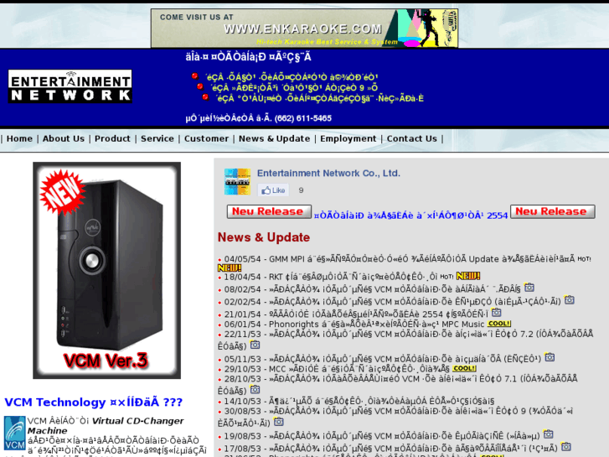The width and height of the screenshot is (609, 457).
Task: Click the NEW badge on RKT item
Action: 468,276
